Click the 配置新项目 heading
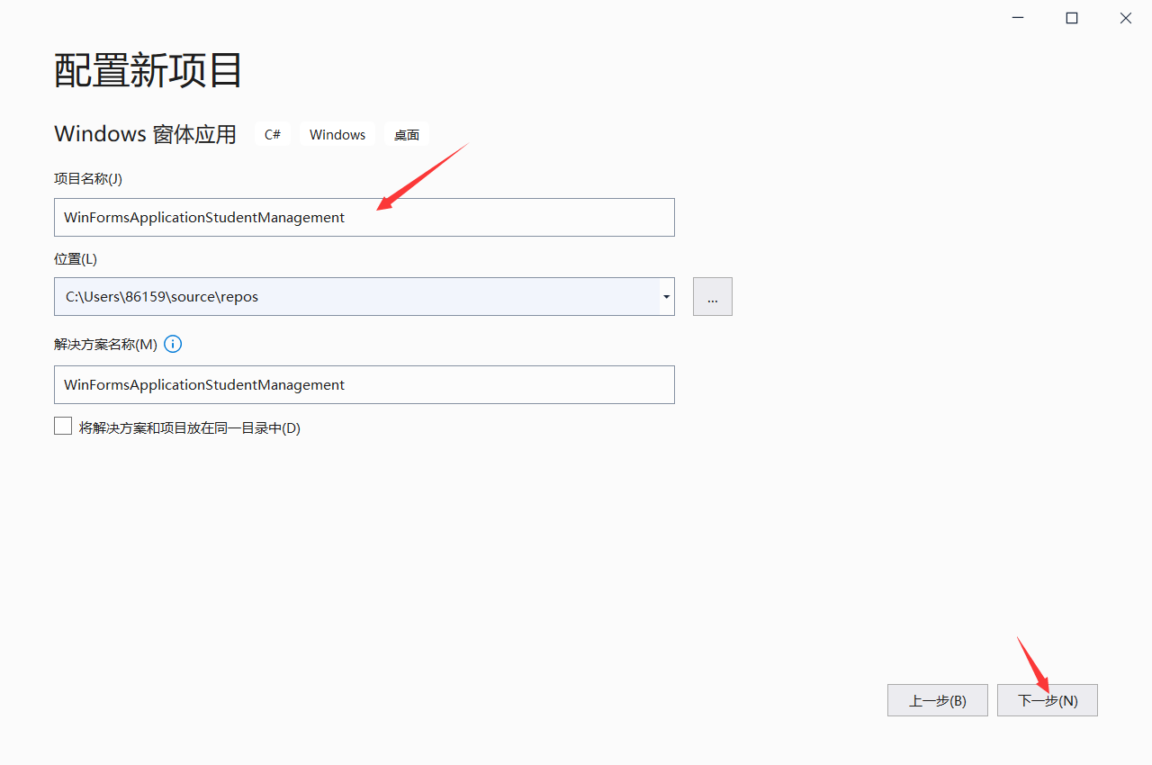The width and height of the screenshot is (1152, 765). [x=147, y=70]
